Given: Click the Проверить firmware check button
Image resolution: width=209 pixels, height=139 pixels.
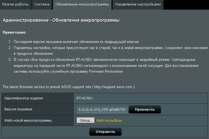Looking at the screenshot, I should pyautogui.click(x=145, y=109).
